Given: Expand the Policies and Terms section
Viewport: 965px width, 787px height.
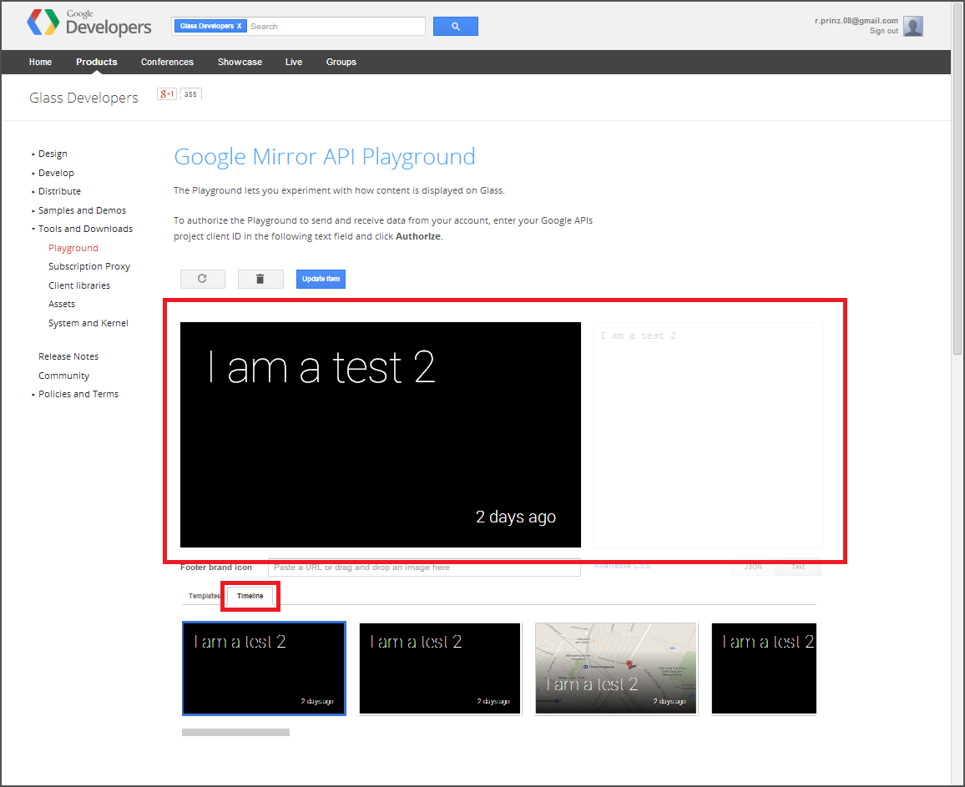Looking at the screenshot, I should click(x=78, y=394).
